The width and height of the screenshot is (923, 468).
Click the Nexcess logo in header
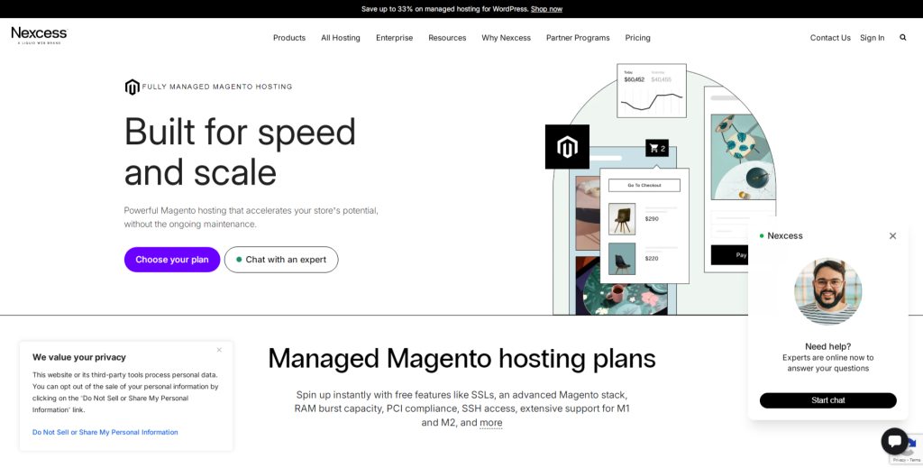coord(39,35)
